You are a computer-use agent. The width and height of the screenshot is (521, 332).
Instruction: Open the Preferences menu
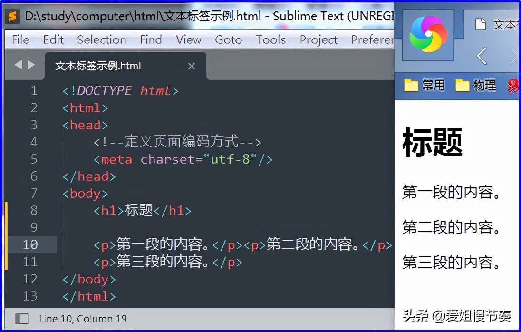[x=373, y=39]
